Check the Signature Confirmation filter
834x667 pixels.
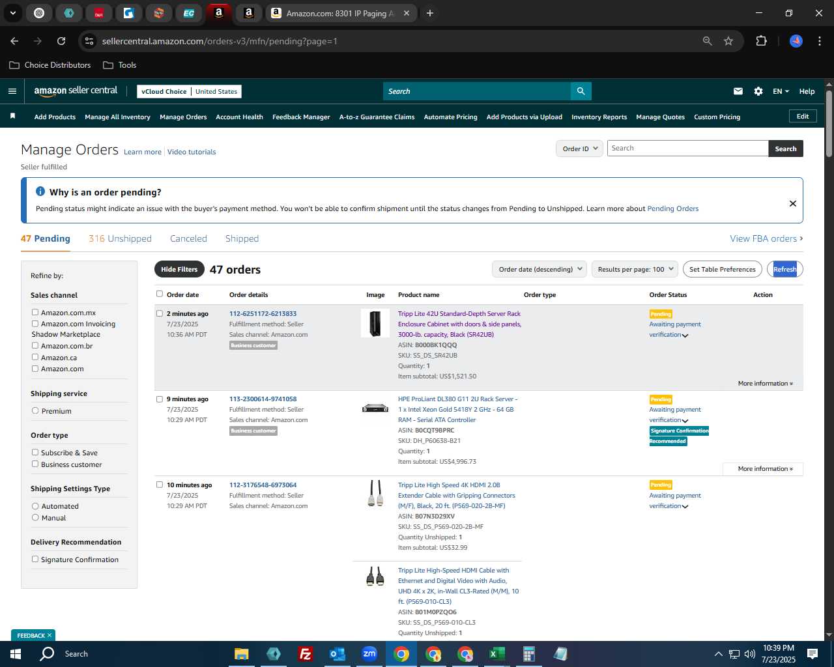coord(35,559)
